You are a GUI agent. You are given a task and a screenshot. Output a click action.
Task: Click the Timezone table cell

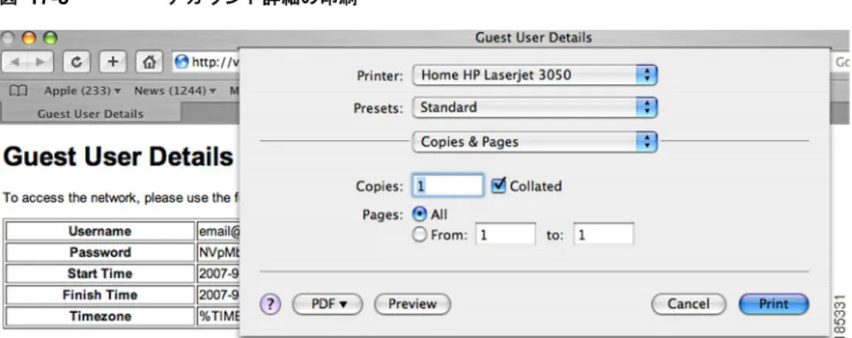(x=100, y=316)
